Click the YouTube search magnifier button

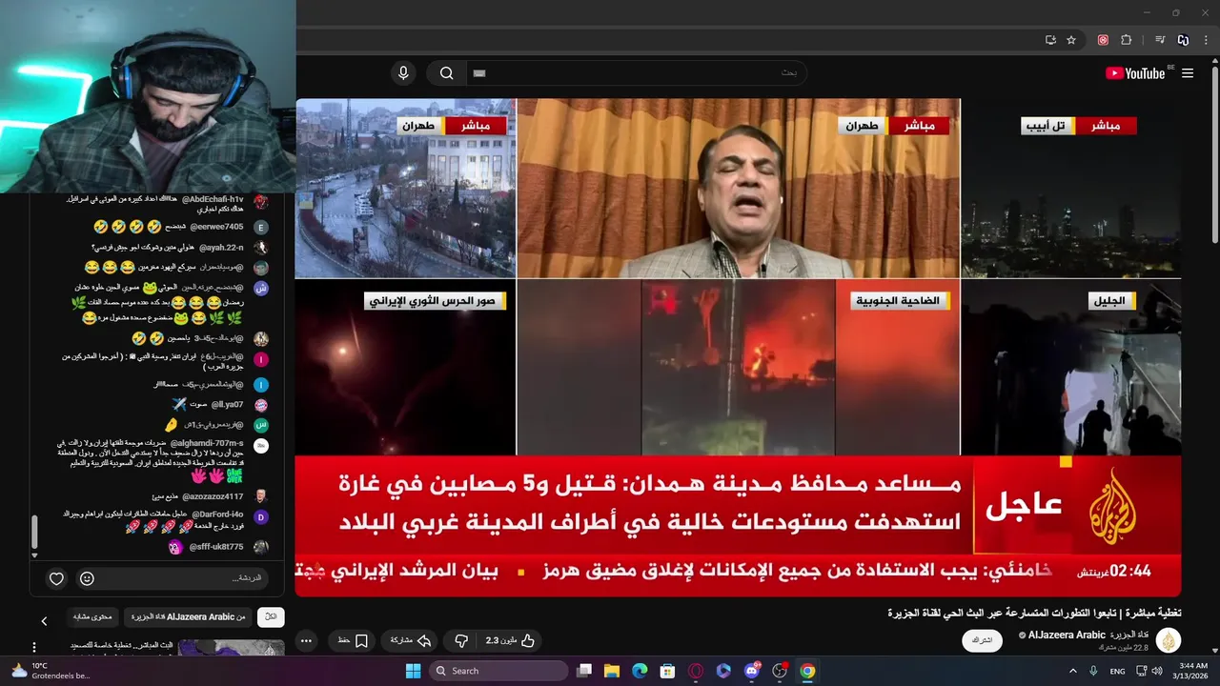point(447,73)
